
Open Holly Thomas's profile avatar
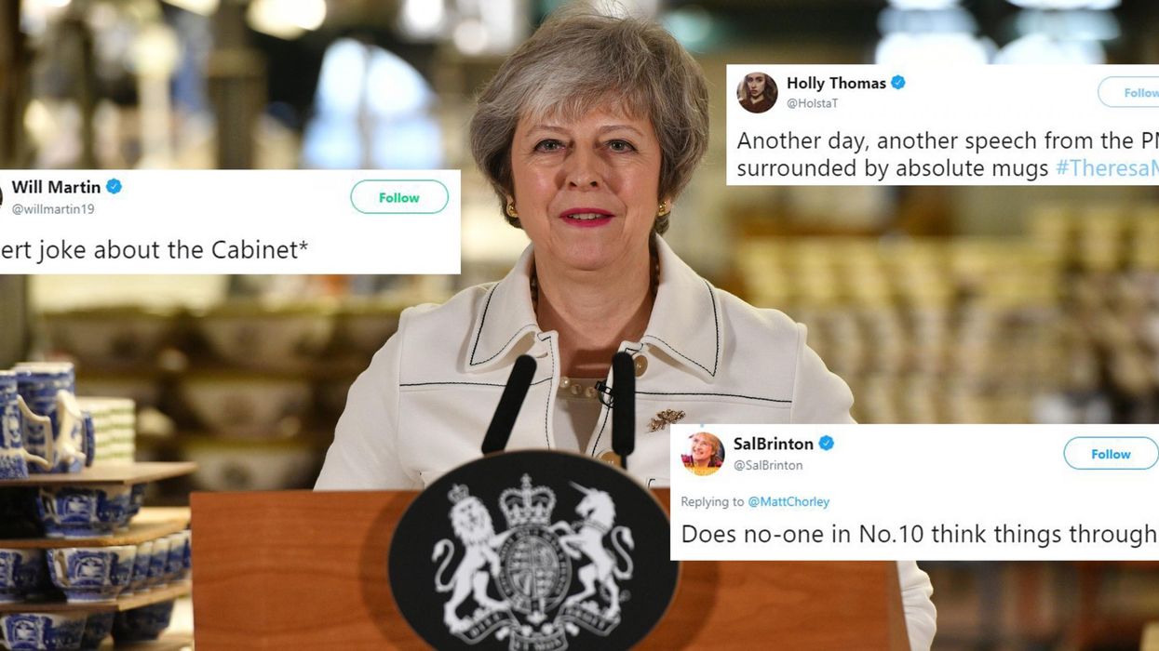757,92
